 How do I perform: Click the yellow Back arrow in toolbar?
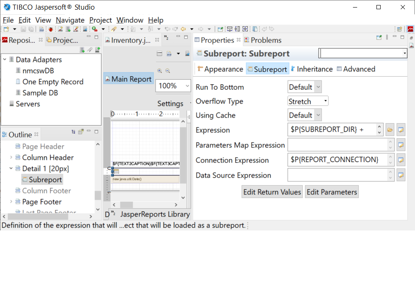tap(183, 29)
